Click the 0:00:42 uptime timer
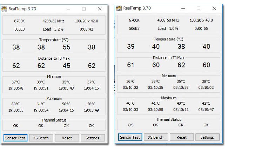Screen dimensions: 268x151 click(x=87, y=29)
